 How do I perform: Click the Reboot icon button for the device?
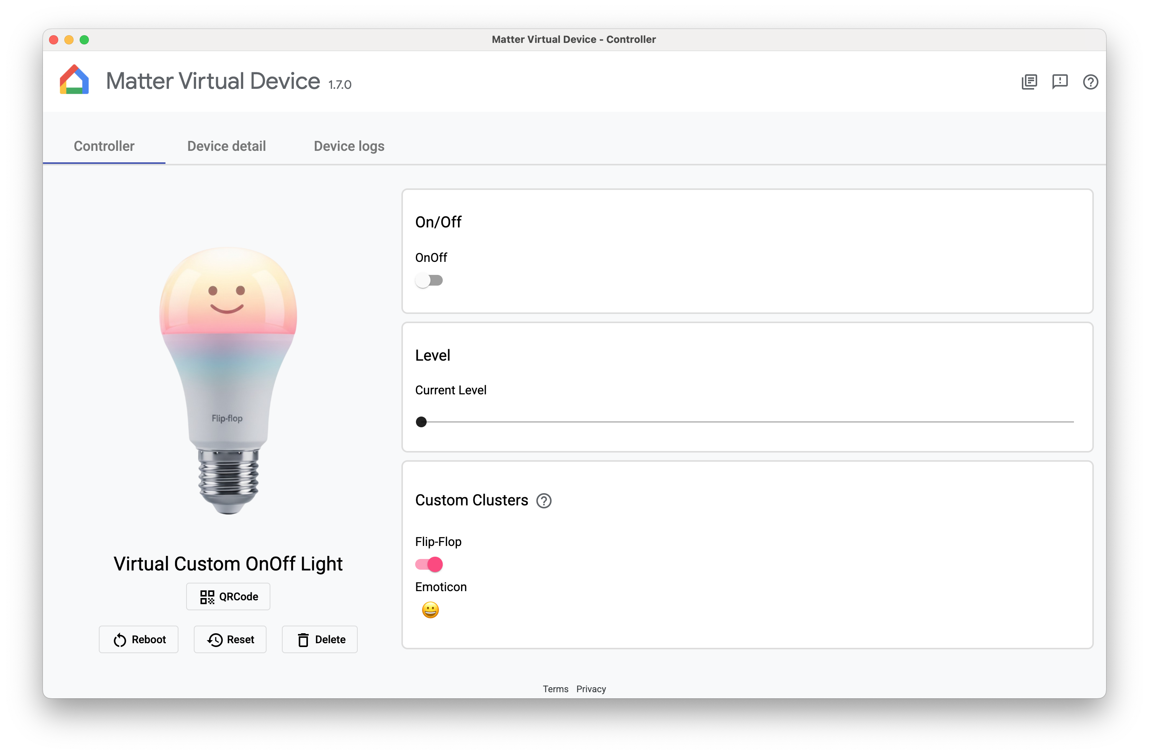tap(119, 639)
